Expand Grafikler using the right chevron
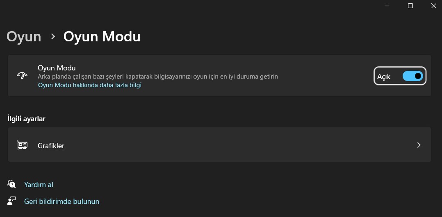The image size is (442, 217). pyautogui.click(x=419, y=145)
